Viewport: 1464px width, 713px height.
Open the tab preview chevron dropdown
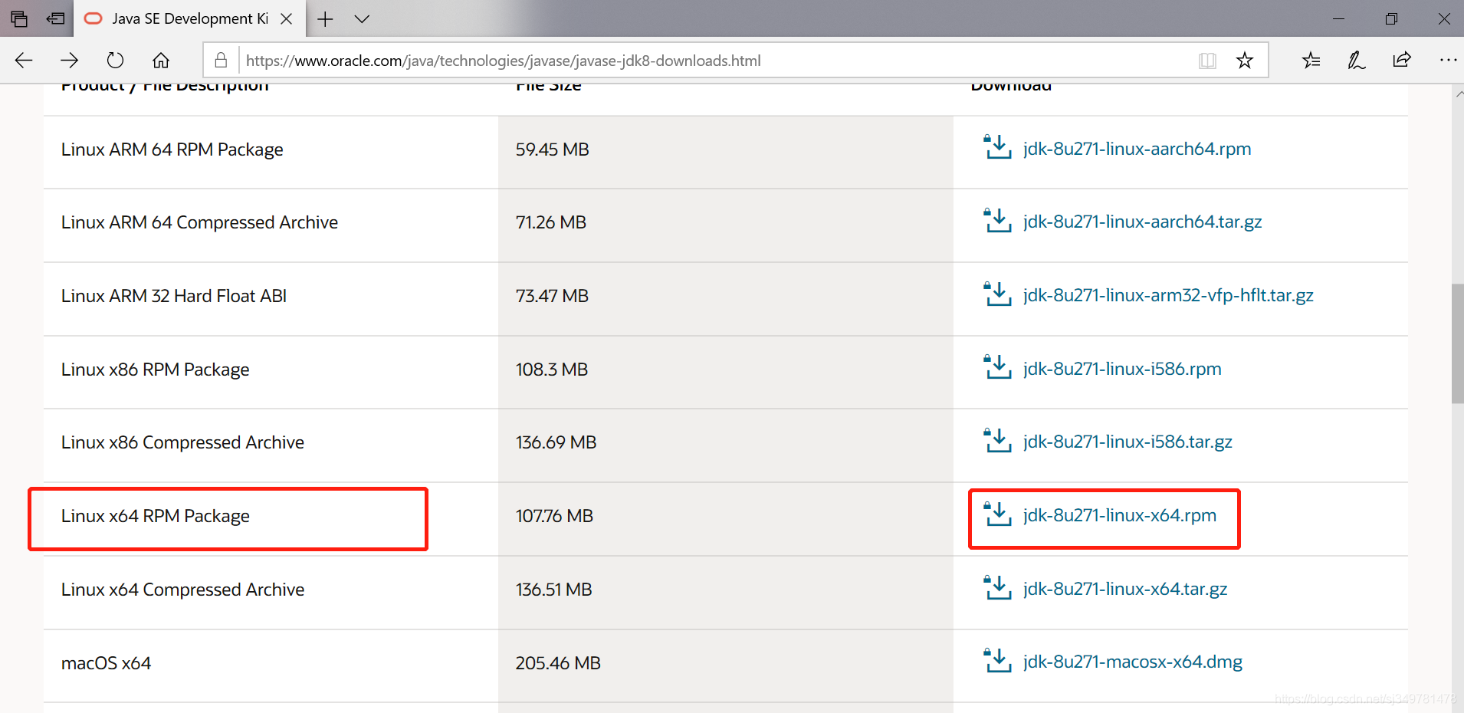click(363, 18)
